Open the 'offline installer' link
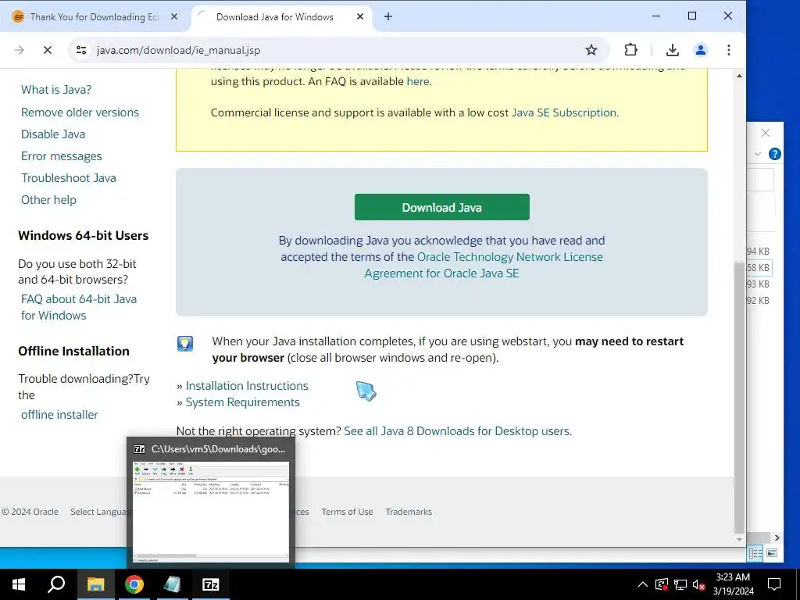This screenshot has height=600, width=800. coord(59,415)
